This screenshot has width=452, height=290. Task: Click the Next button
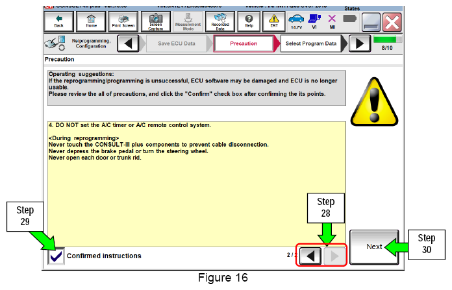tap(374, 247)
